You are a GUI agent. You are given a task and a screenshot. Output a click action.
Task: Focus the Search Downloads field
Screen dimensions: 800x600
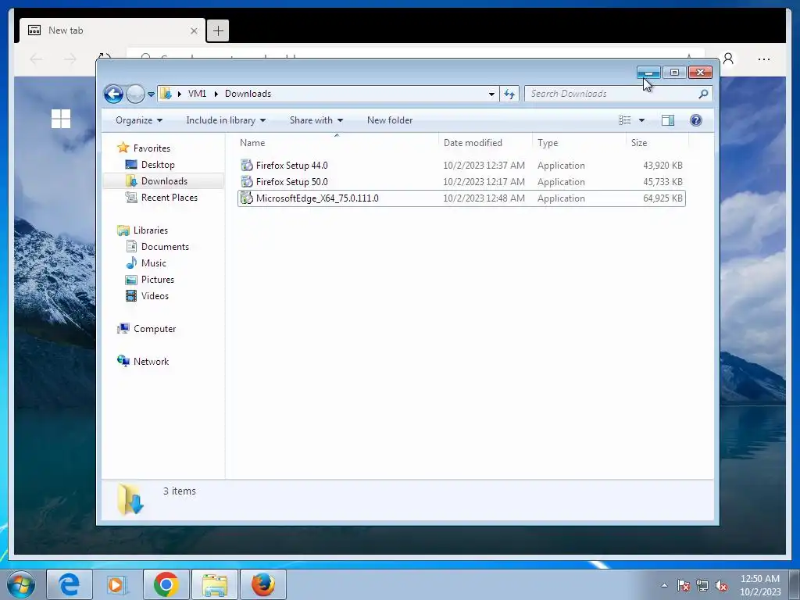pyautogui.click(x=611, y=94)
